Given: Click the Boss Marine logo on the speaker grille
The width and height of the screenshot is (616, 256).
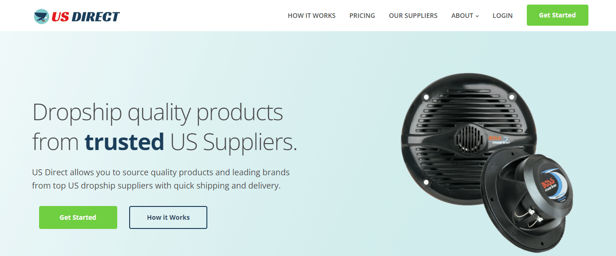Looking at the screenshot, I should (495, 139).
